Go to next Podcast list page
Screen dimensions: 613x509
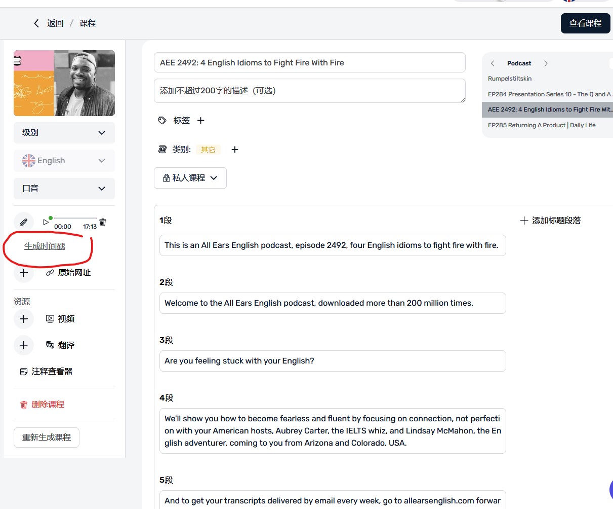(546, 63)
